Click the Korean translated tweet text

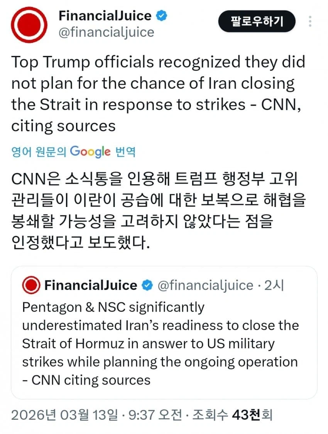click(x=158, y=211)
